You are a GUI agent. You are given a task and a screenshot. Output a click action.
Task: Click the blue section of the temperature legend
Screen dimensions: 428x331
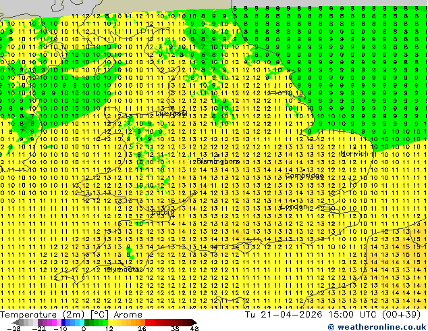[x=72, y=322]
